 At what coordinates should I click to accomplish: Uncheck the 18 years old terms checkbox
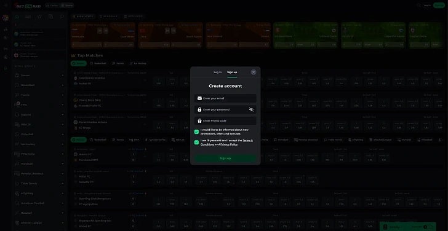[x=196, y=143]
